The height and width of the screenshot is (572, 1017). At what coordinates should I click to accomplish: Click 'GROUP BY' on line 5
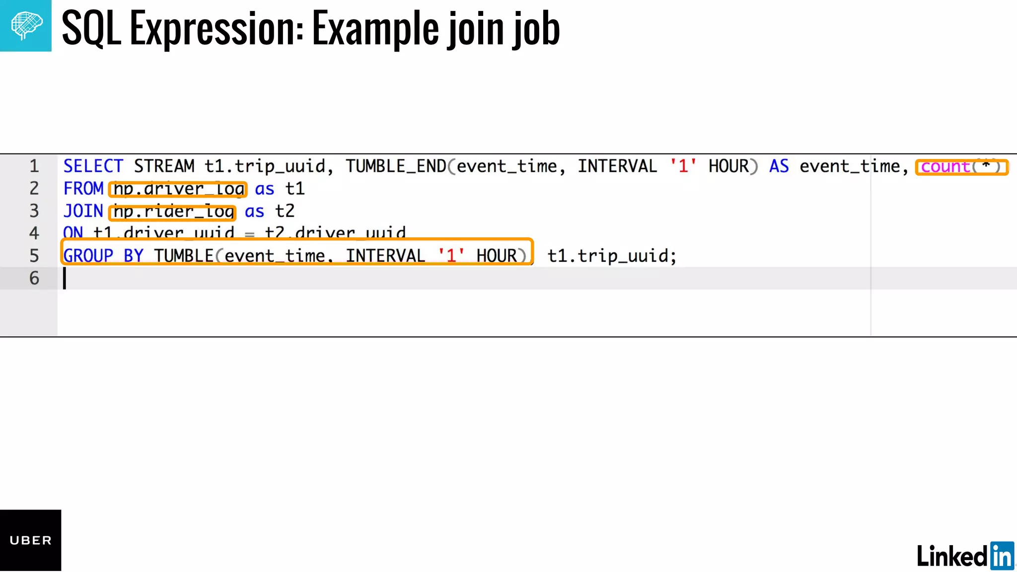pyautogui.click(x=103, y=256)
